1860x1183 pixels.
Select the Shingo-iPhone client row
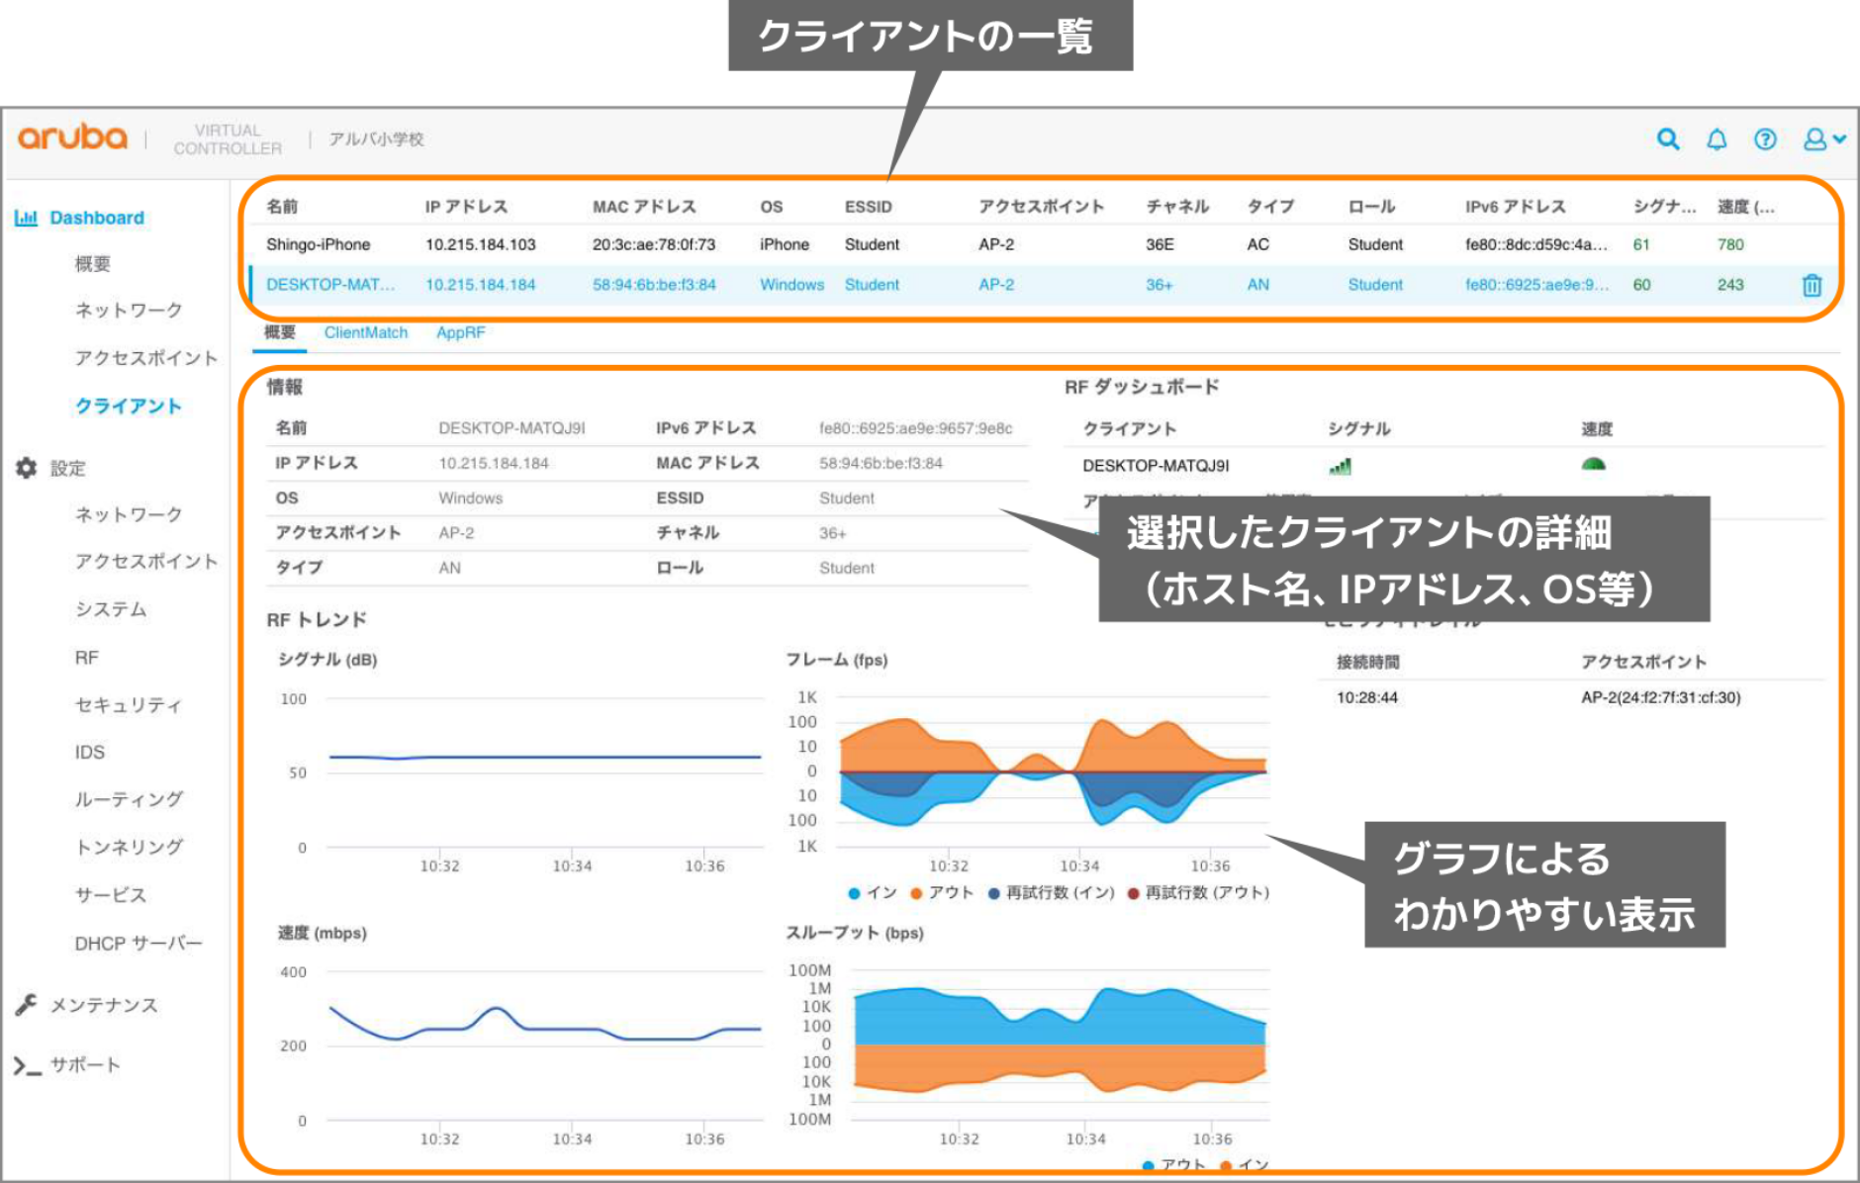pos(318,244)
